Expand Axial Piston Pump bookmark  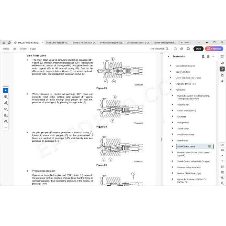point(172,134)
